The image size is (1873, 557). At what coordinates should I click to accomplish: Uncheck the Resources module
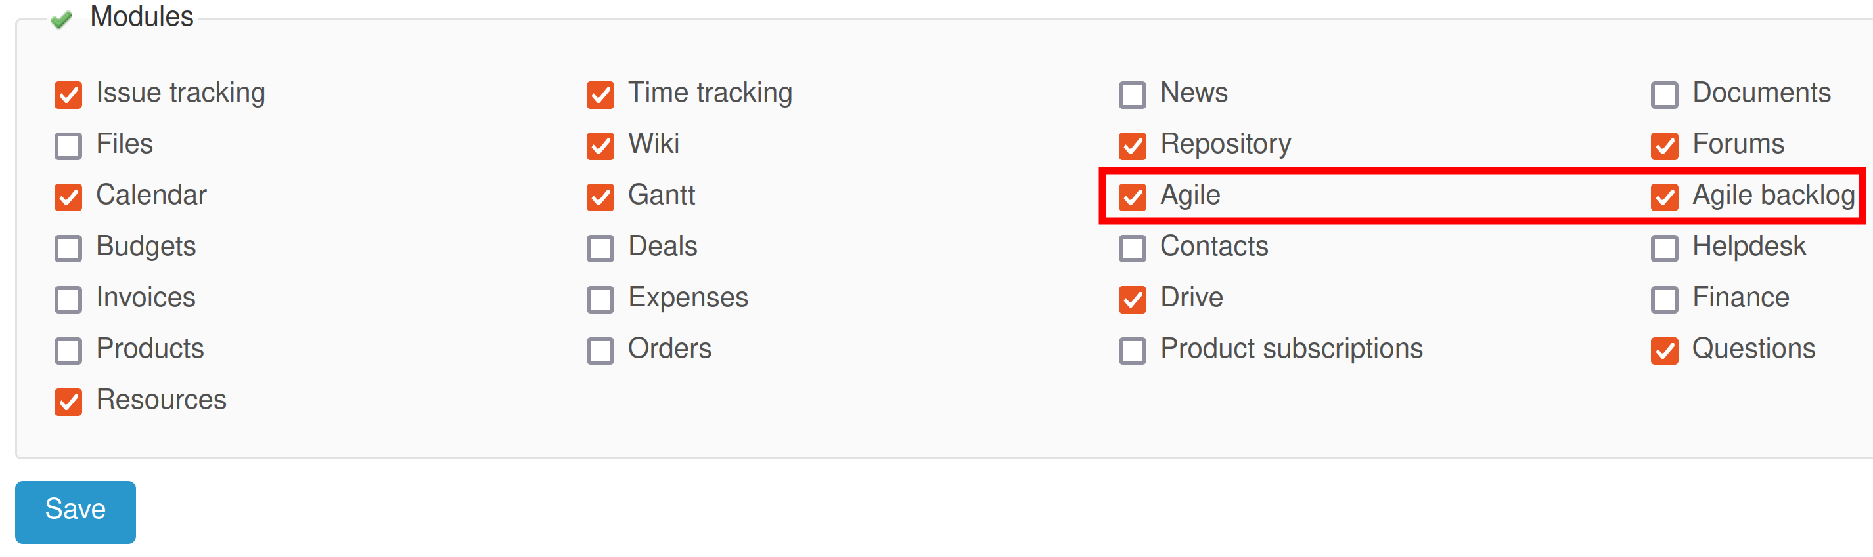click(68, 402)
